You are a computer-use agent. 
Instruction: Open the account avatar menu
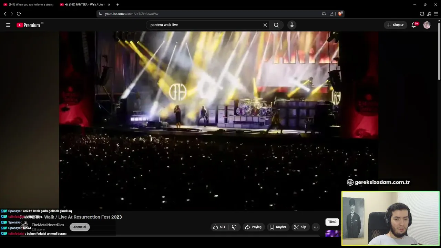tap(427, 25)
